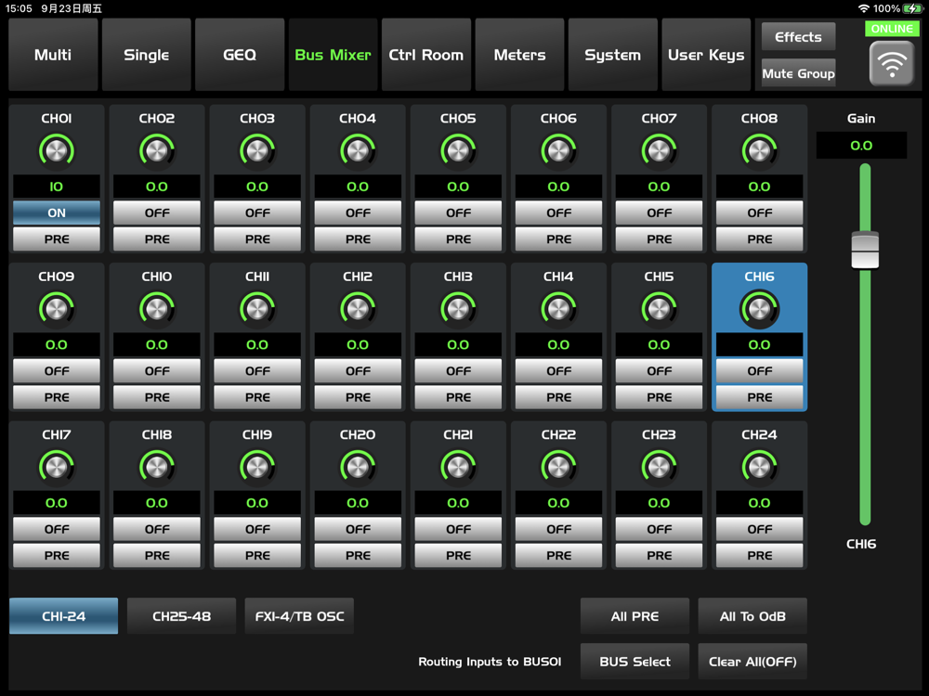Click the CH02 send level knob
This screenshot has width=929, height=696.
[x=157, y=151]
